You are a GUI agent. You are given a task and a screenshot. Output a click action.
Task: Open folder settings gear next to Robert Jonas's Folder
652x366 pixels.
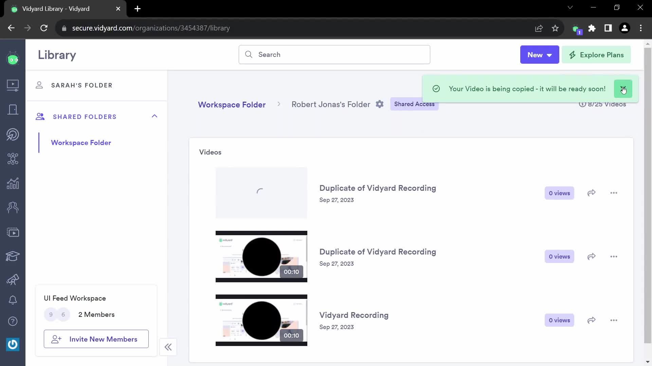[380, 104]
